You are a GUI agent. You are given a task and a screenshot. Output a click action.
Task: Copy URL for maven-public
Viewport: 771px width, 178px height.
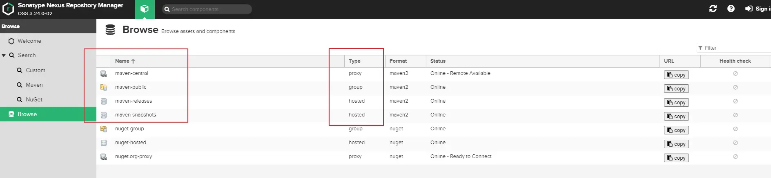click(676, 89)
